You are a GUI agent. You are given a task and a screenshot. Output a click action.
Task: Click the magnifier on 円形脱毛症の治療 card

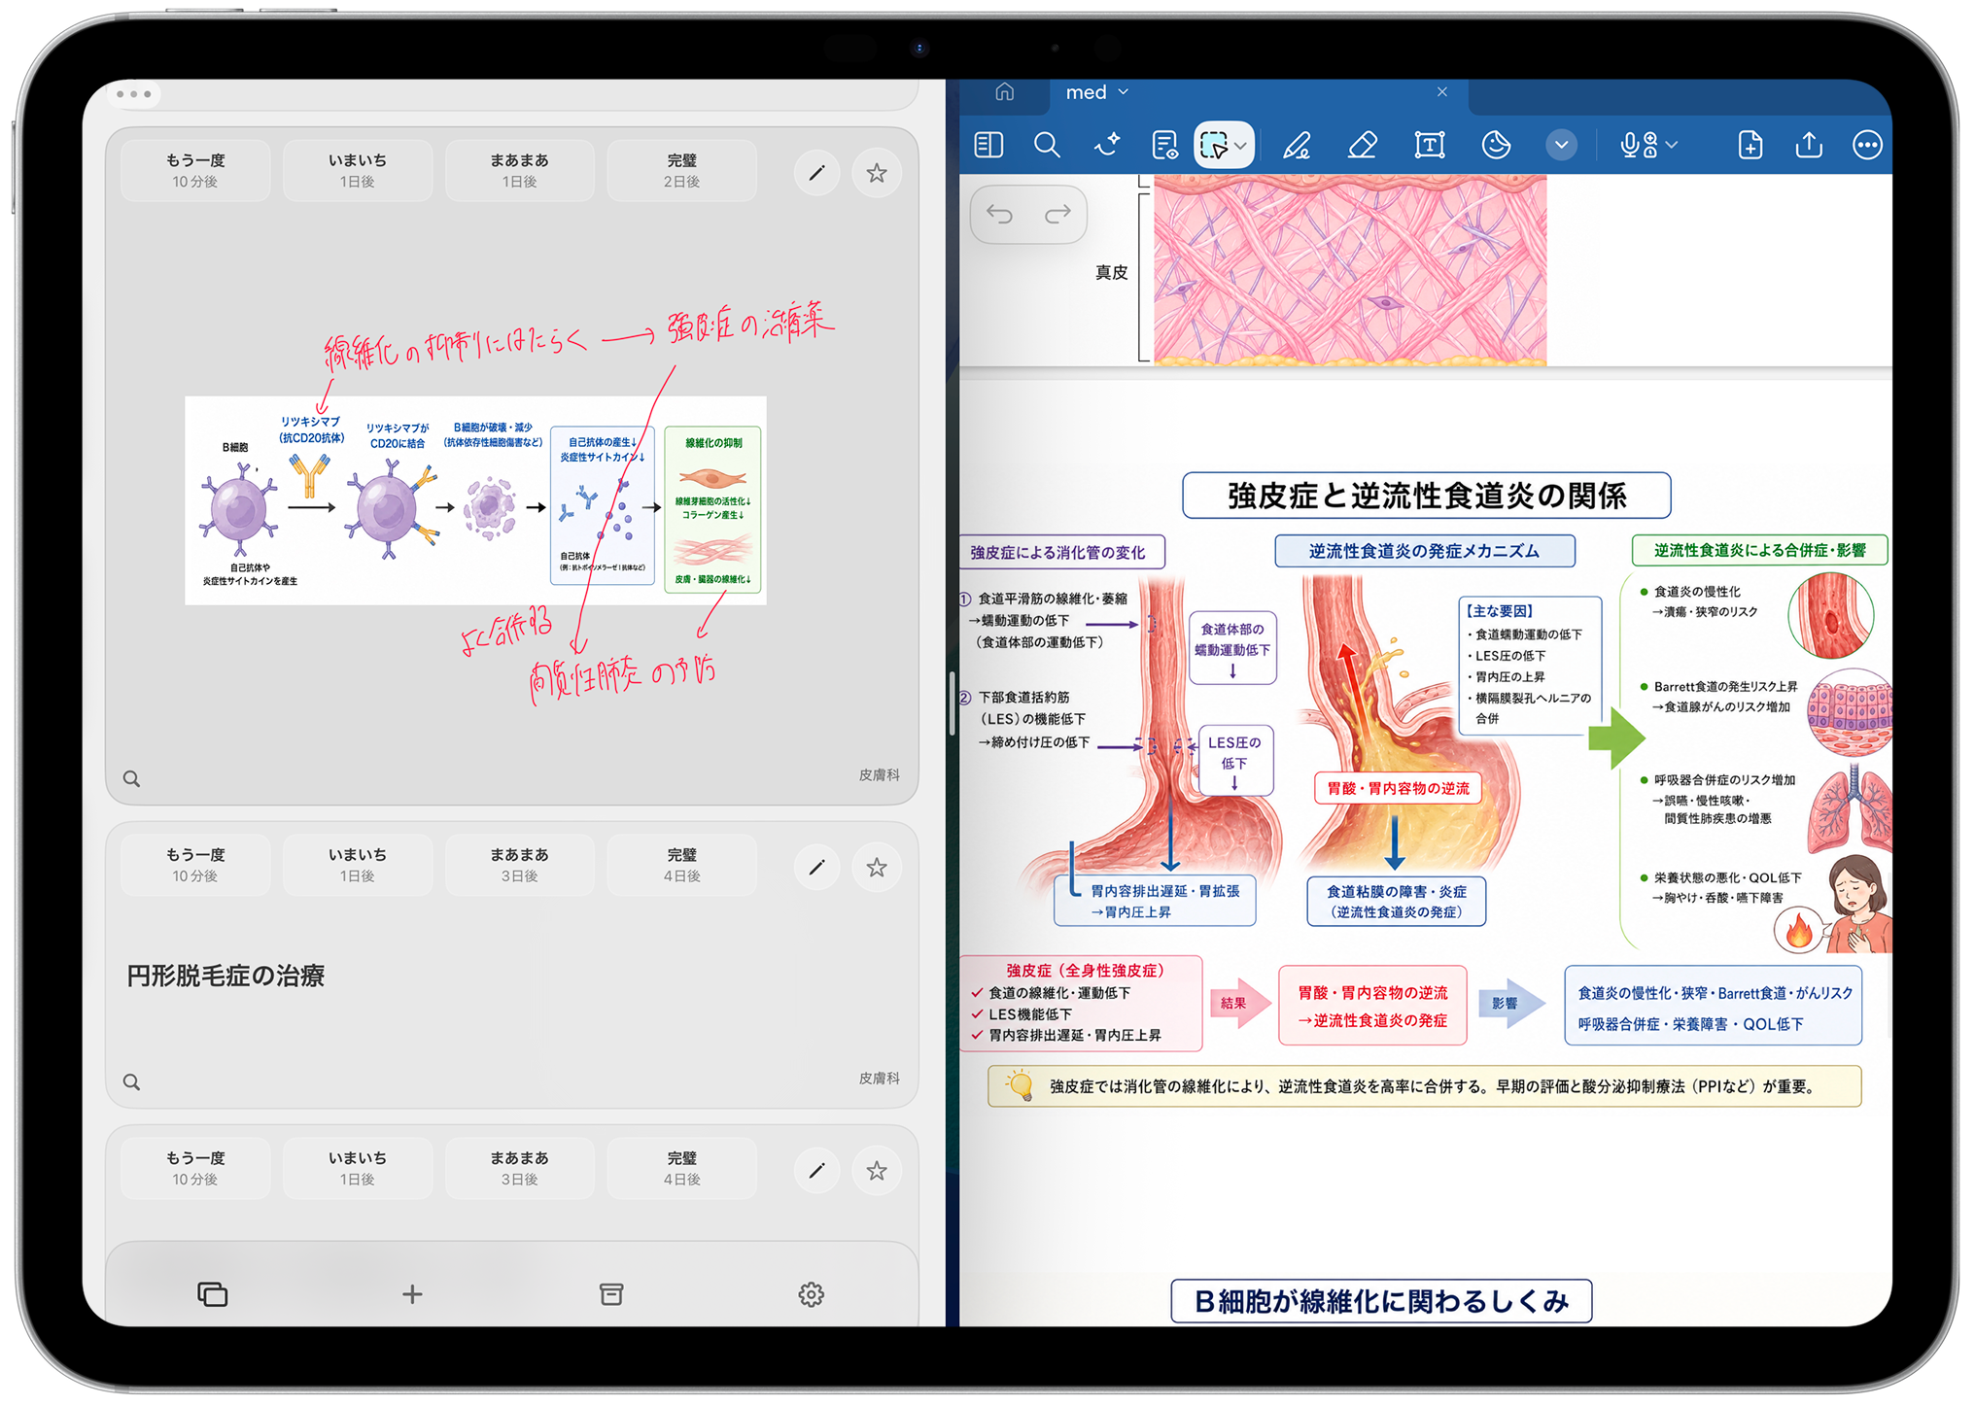pyautogui.click(x=132, y=1081)
